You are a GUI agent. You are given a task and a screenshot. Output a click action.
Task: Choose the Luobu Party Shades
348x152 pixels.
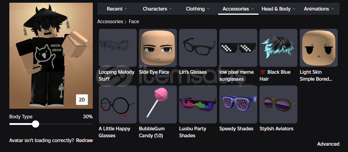tap(198, 104)
